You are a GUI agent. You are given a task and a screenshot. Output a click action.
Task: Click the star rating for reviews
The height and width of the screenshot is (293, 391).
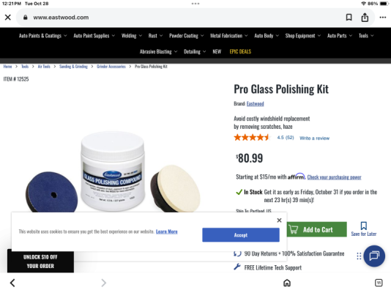(x=252, y=138)
